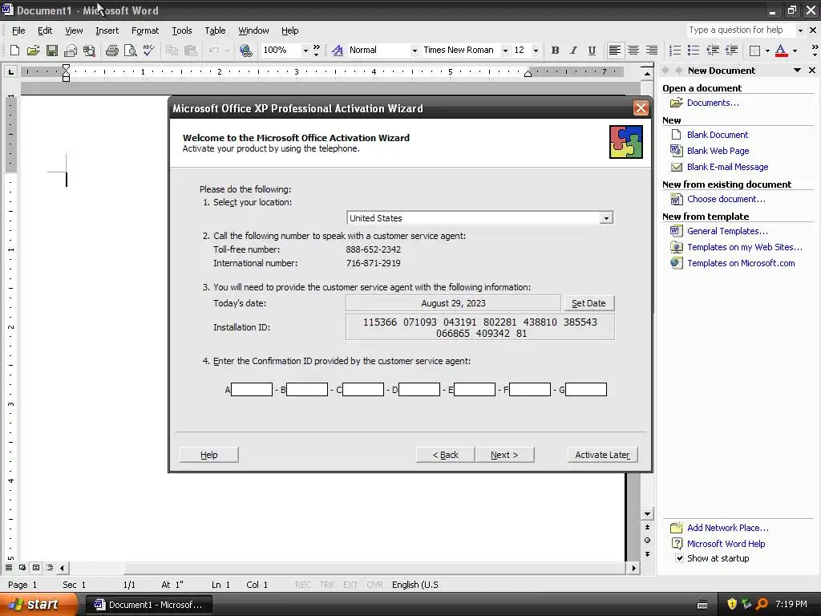Click the tab selector at ruler corner

[10, 71]
